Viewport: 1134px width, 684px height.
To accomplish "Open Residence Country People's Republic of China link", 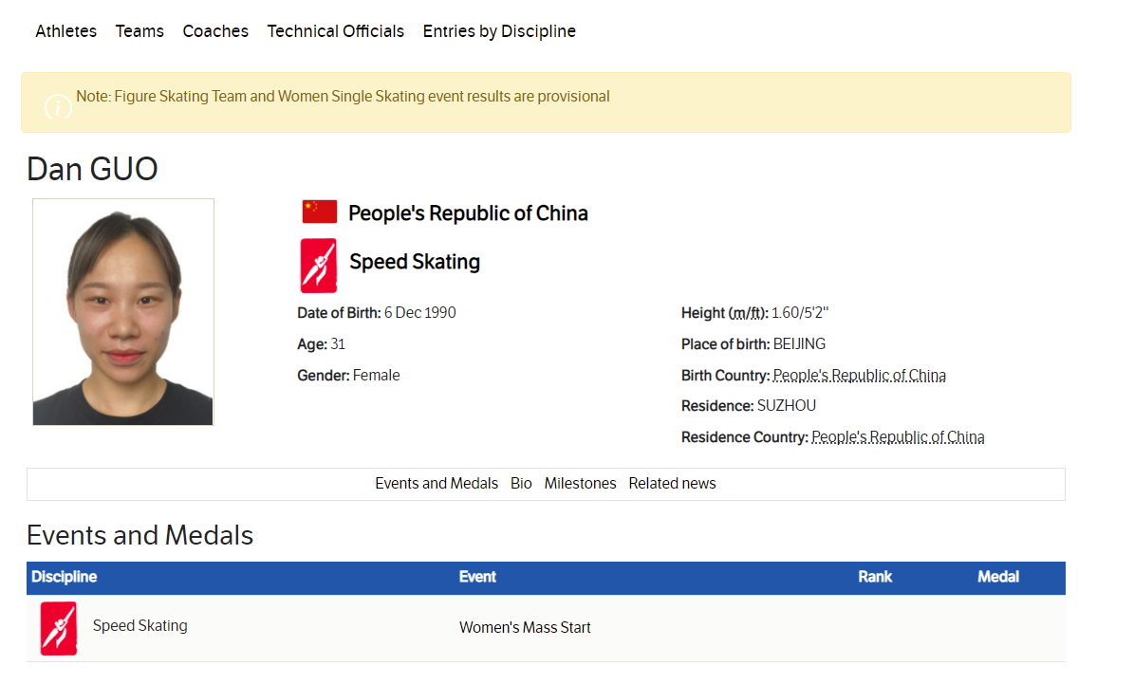I will click(898, 436).
